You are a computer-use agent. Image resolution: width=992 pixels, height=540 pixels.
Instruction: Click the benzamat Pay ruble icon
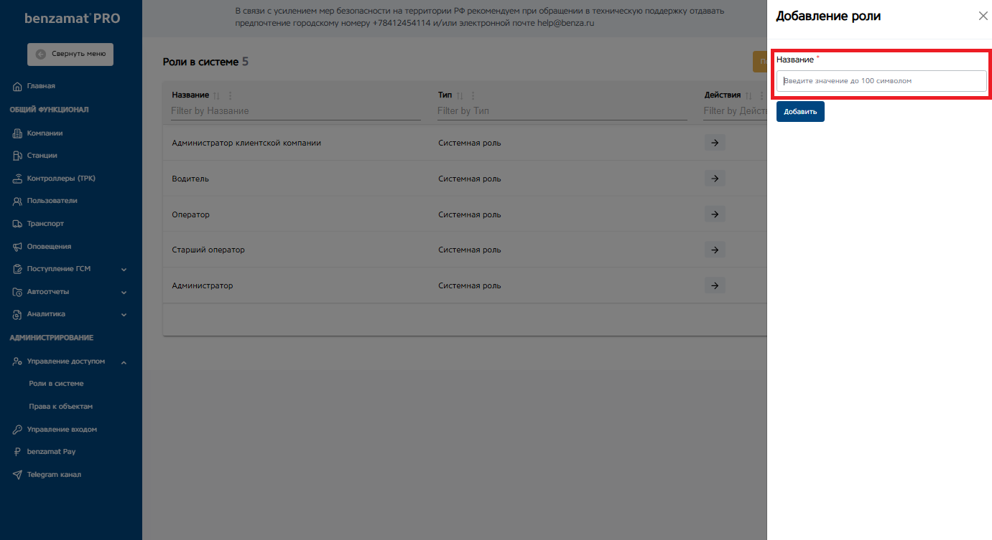pyautogui.click(x=18, y=453)
